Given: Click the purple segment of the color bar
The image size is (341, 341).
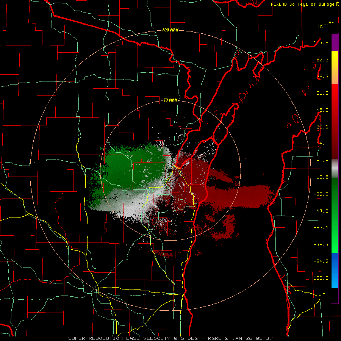Looking at the screenshot, I should coord(335,42).
